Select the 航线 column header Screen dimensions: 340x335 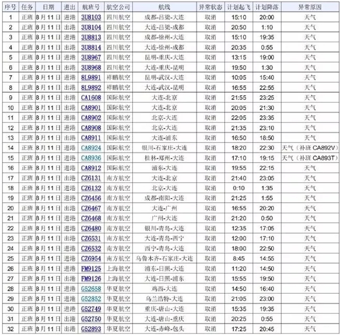pyautogui.click(x=165, y=7)
